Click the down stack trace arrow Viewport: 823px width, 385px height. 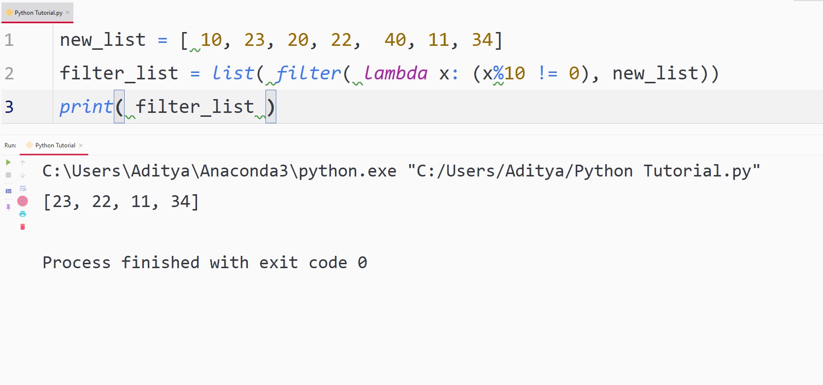coord(23,175)
